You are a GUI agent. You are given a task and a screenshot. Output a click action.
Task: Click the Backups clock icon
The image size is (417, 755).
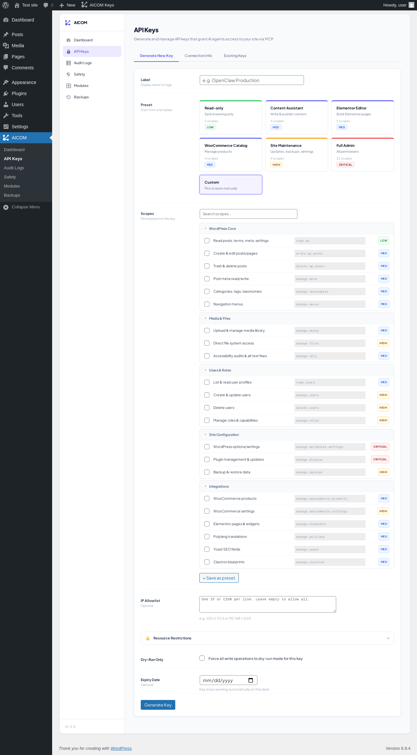point(68,97)
